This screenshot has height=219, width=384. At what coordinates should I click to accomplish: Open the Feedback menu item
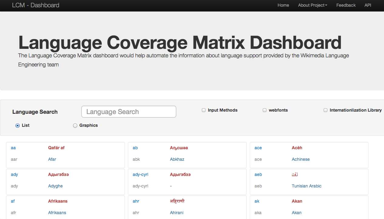point(346,5)
